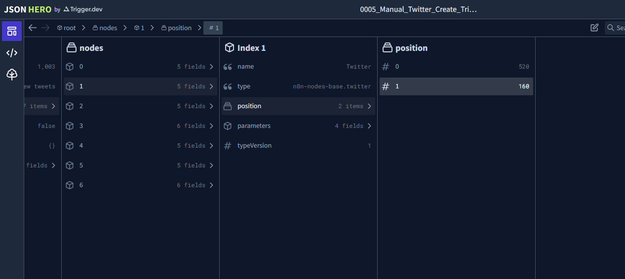Select the name field showing Twitter
This screenshot has width=625, height=279.
pyautogui.click(x=298, y=67)
